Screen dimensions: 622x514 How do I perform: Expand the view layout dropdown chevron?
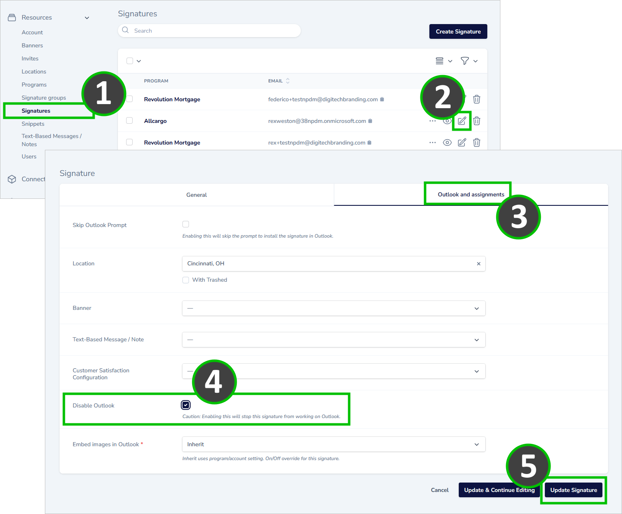pyautogui.click(x=450, y=61)
